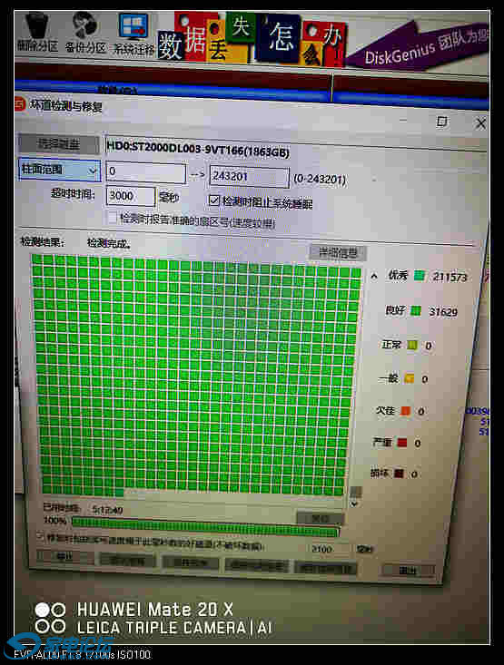
Task: Click the legend list's up arrow
Action: click(374, 277)
